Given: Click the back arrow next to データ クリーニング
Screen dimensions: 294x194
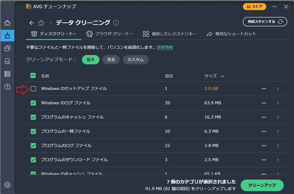Looking at the screenshot, I should tap(32, 23).
